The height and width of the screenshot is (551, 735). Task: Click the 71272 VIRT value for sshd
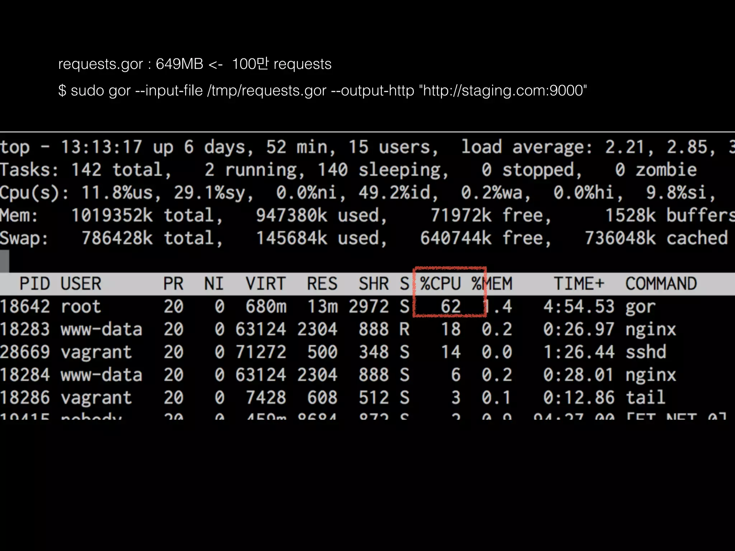261,352
